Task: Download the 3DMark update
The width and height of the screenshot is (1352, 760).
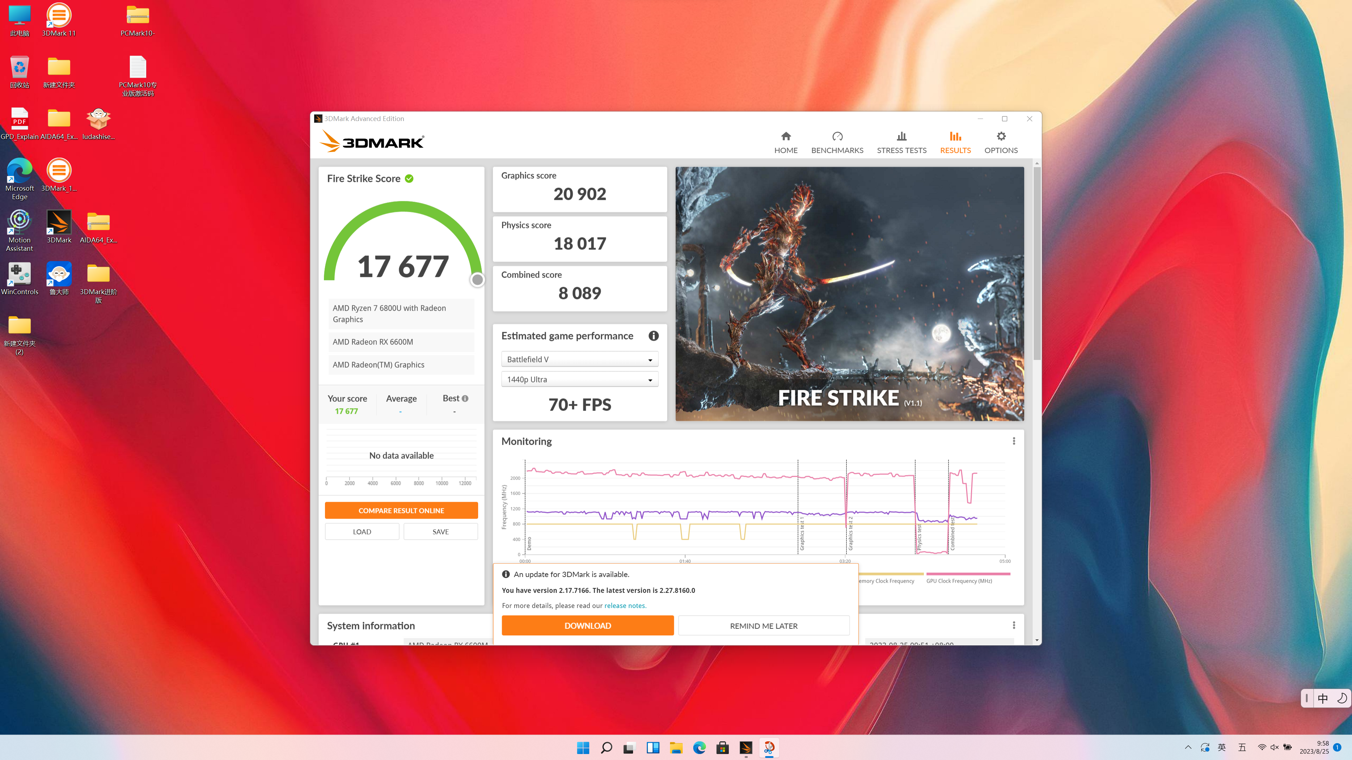Action: tap(587, 626)
